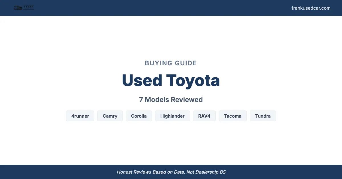Click the footer tagline about honest reviews
This screenshot has width=342, height=179.
click(x=171, y=172)
